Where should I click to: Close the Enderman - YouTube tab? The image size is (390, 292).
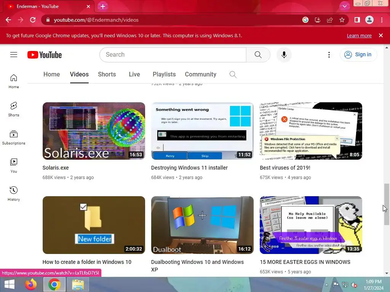point(88,6)
